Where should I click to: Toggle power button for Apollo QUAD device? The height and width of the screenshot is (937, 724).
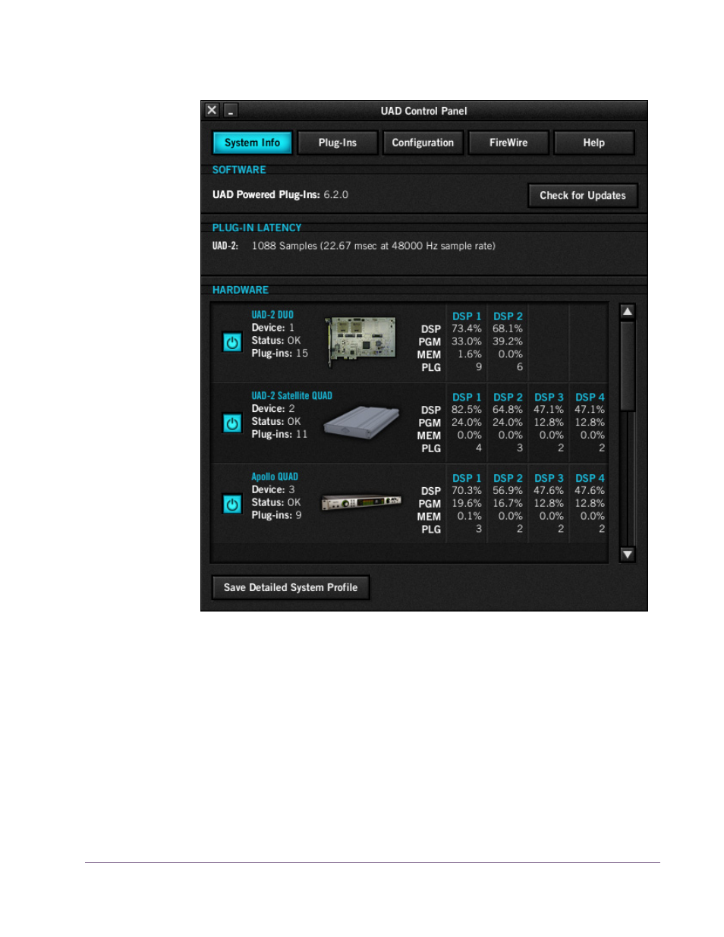[232, 505]
